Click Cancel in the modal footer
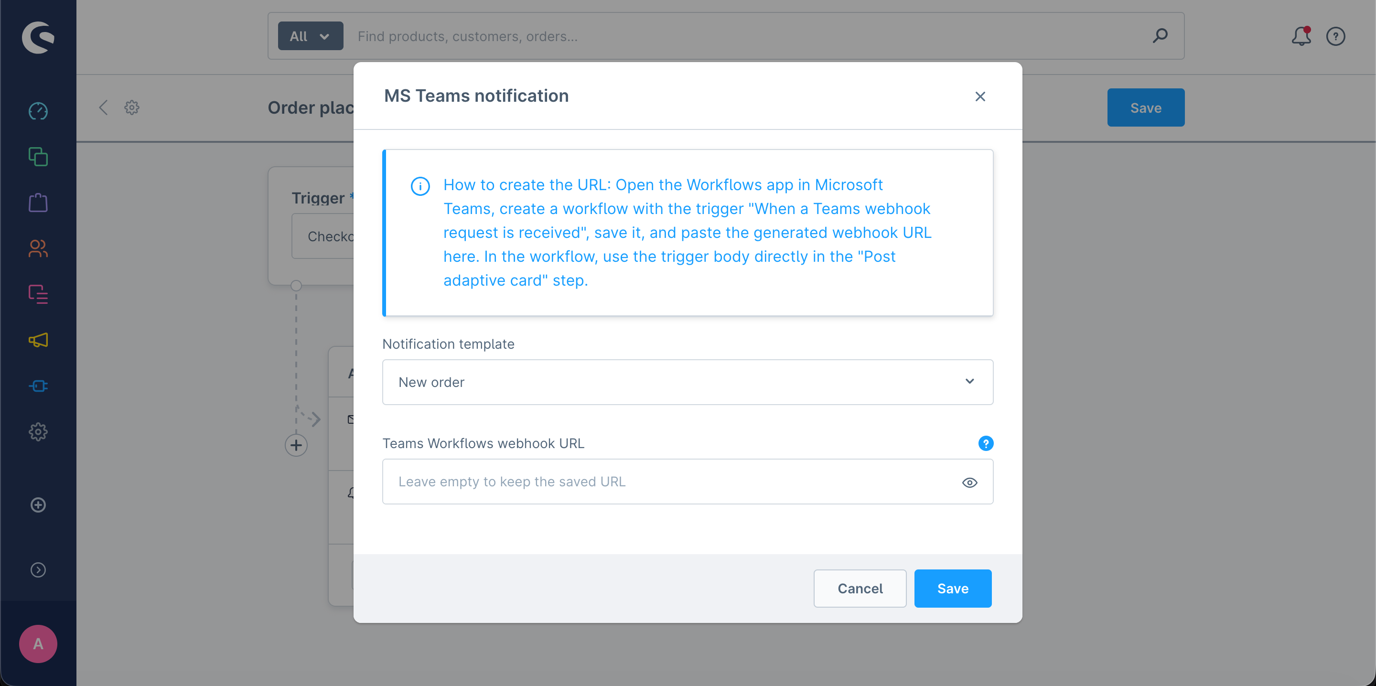Viewport: 1376px width, 686px height. (860, 588)
